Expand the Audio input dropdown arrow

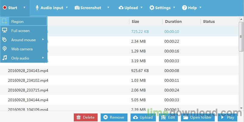[x=67, y=8]
